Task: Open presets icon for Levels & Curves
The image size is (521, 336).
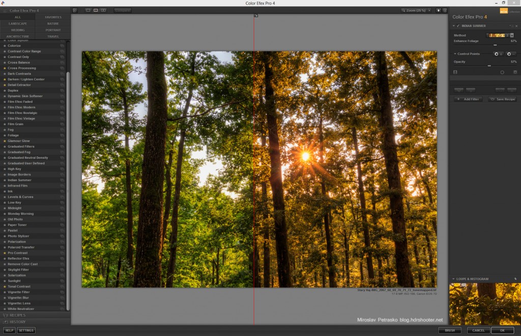Action: pyautogui.click(x=62, y=197)
